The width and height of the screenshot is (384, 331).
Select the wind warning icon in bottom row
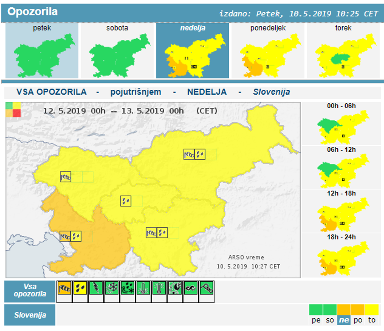click(64, 287)
